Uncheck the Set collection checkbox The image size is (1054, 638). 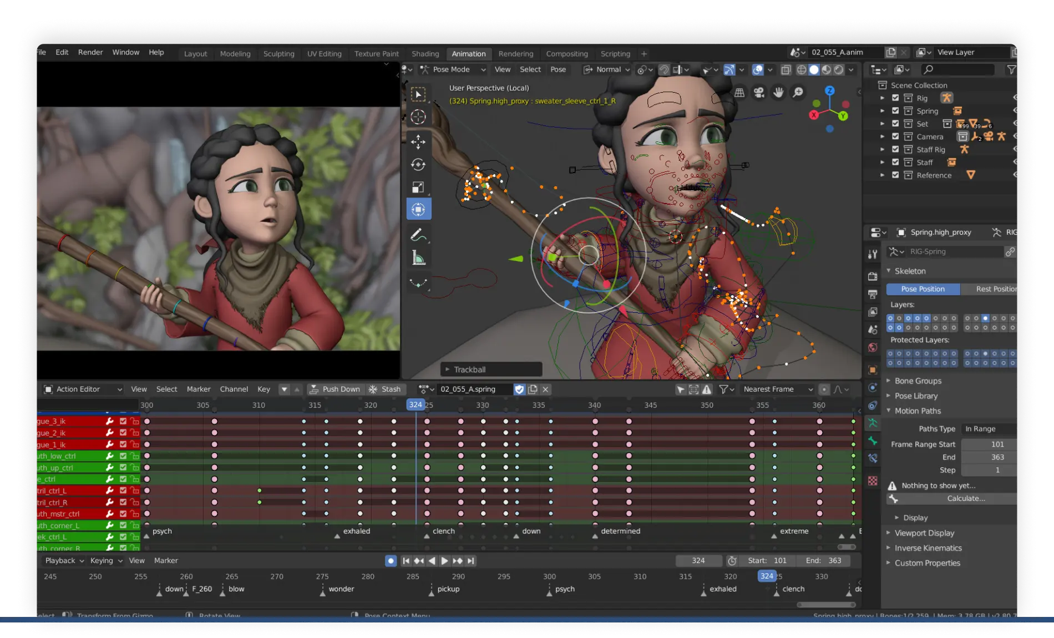pos(895,123)
